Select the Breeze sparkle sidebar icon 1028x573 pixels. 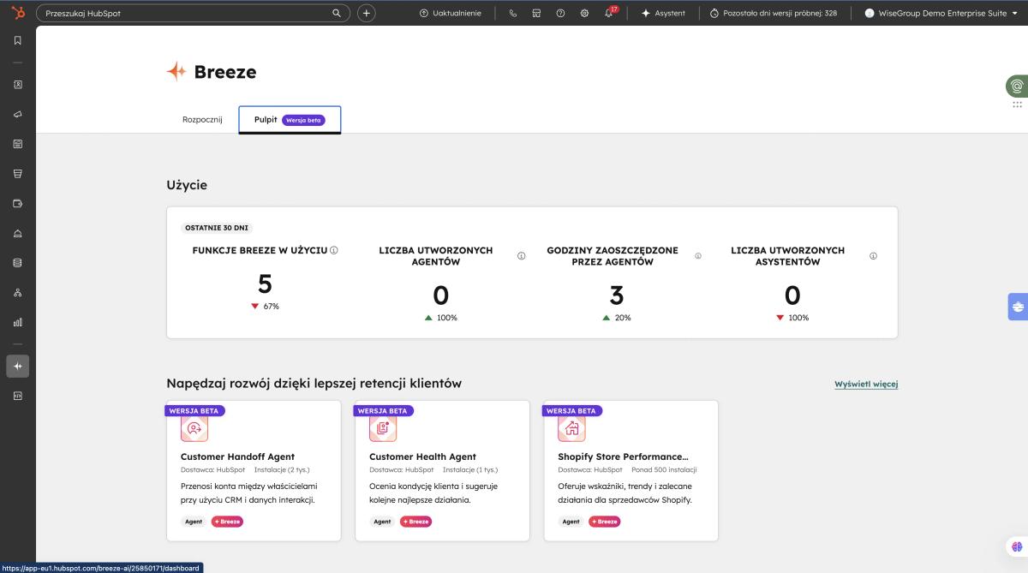point(18,366)
